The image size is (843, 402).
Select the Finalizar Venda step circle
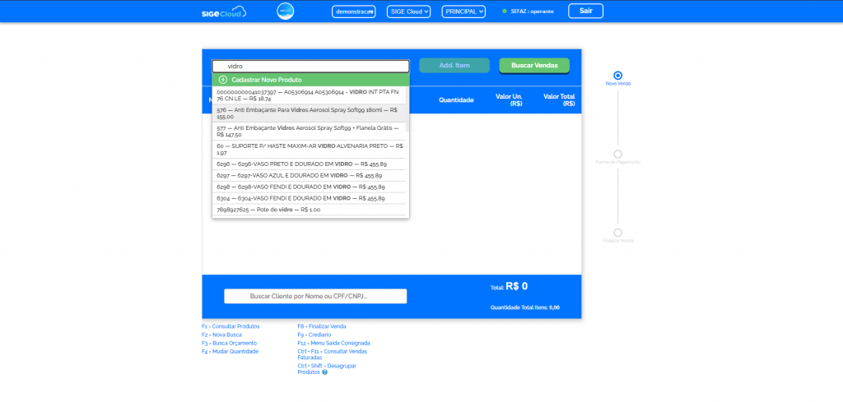point(618,233)
